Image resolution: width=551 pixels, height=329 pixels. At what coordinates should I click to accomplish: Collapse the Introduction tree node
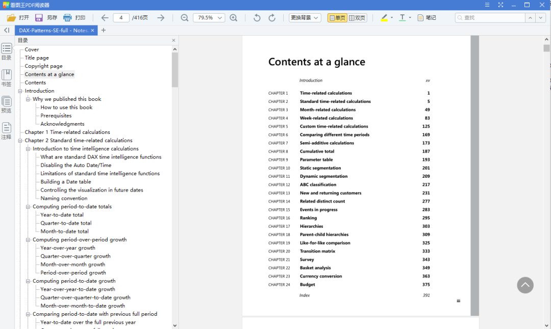coord(20,91)
